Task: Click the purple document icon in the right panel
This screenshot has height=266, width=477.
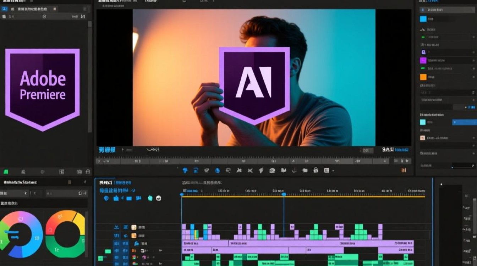Action: coord(423,52)
